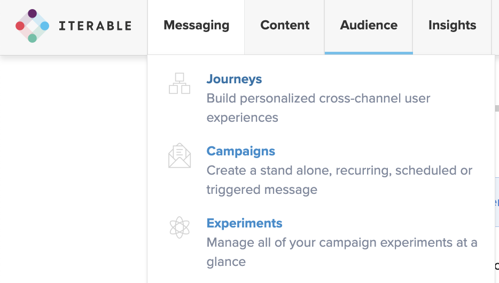The height and width of the screenshot is (283, 499).
Task: Click the campaign experiments at a glance text
Action: (342, 252)
